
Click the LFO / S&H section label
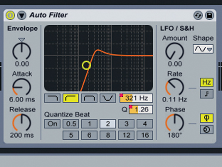pos(177,29)
